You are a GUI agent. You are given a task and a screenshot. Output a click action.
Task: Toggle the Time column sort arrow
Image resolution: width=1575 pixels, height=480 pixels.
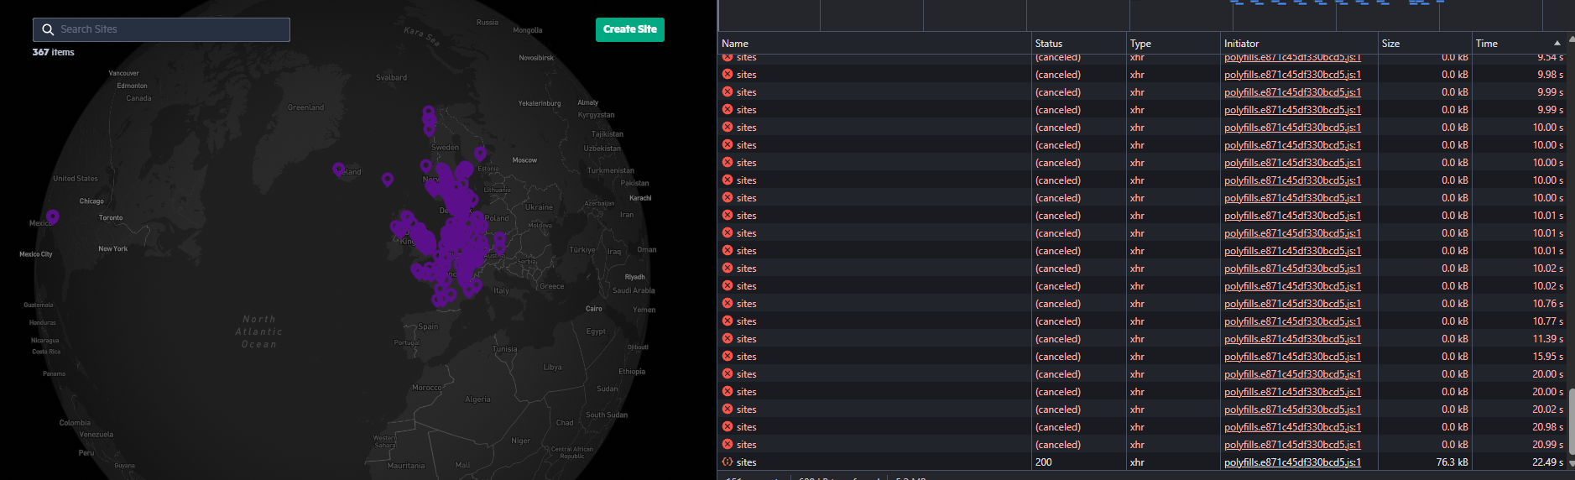(x=1557, y=44)
